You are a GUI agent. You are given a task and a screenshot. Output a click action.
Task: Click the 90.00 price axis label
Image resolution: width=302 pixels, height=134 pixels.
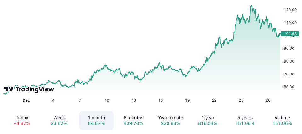click(290, 48)
